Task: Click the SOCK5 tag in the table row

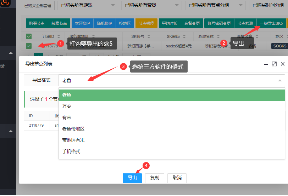Action: click(x=279, y=46)
